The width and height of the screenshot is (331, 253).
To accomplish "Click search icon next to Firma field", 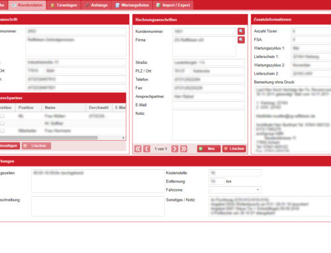I will point(241,40).
